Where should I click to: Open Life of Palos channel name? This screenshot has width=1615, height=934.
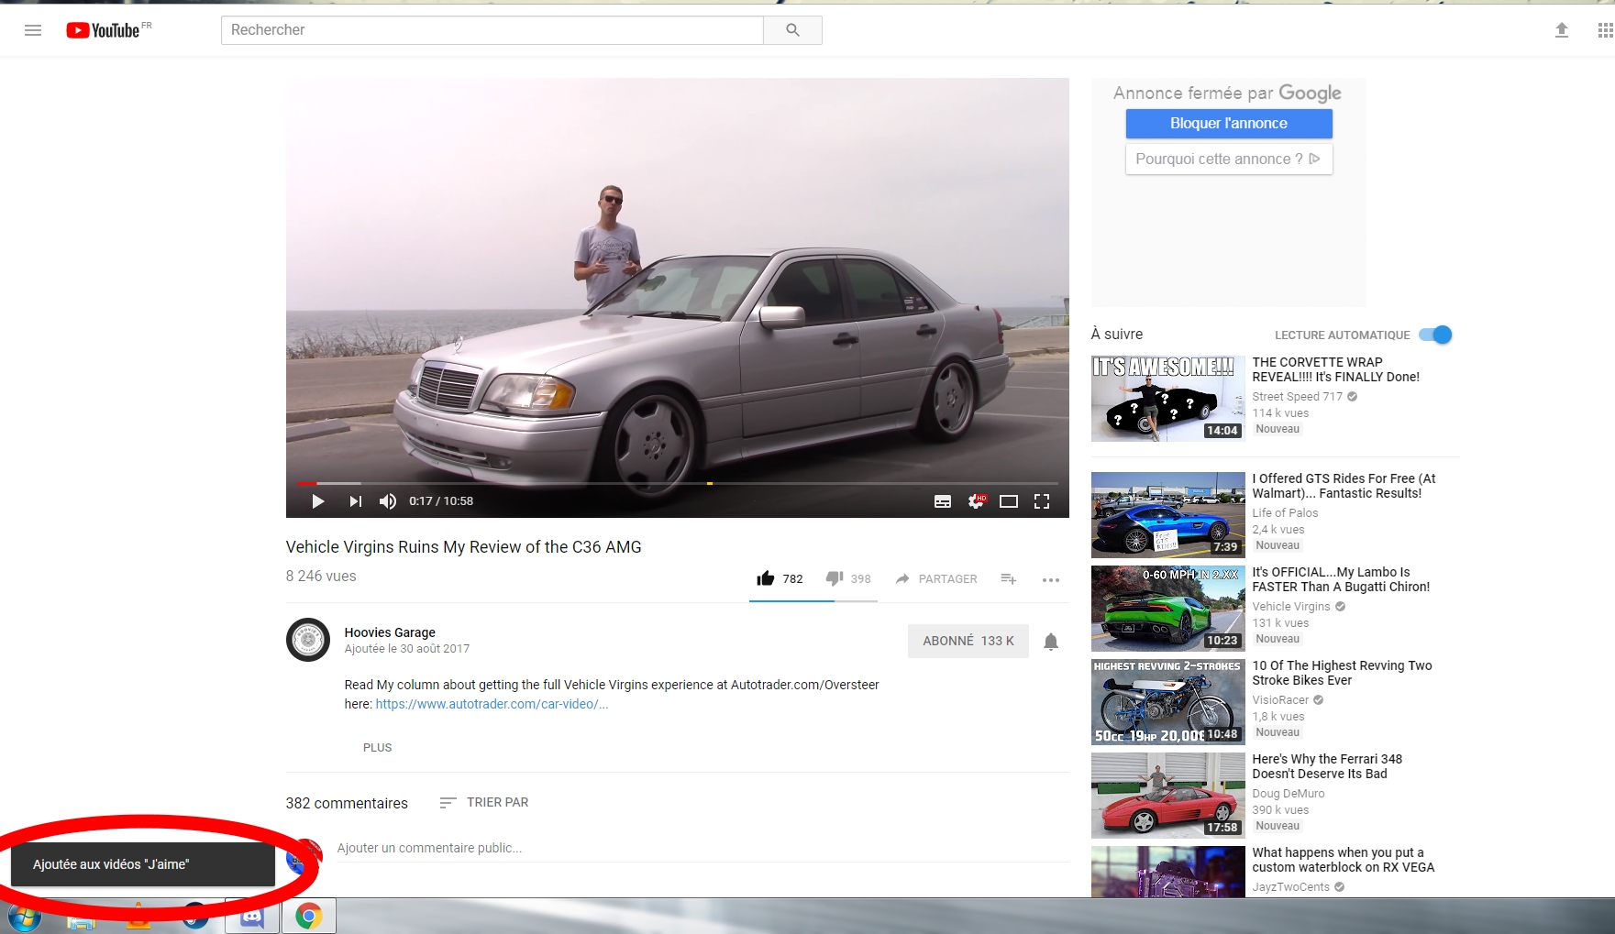1285,513
